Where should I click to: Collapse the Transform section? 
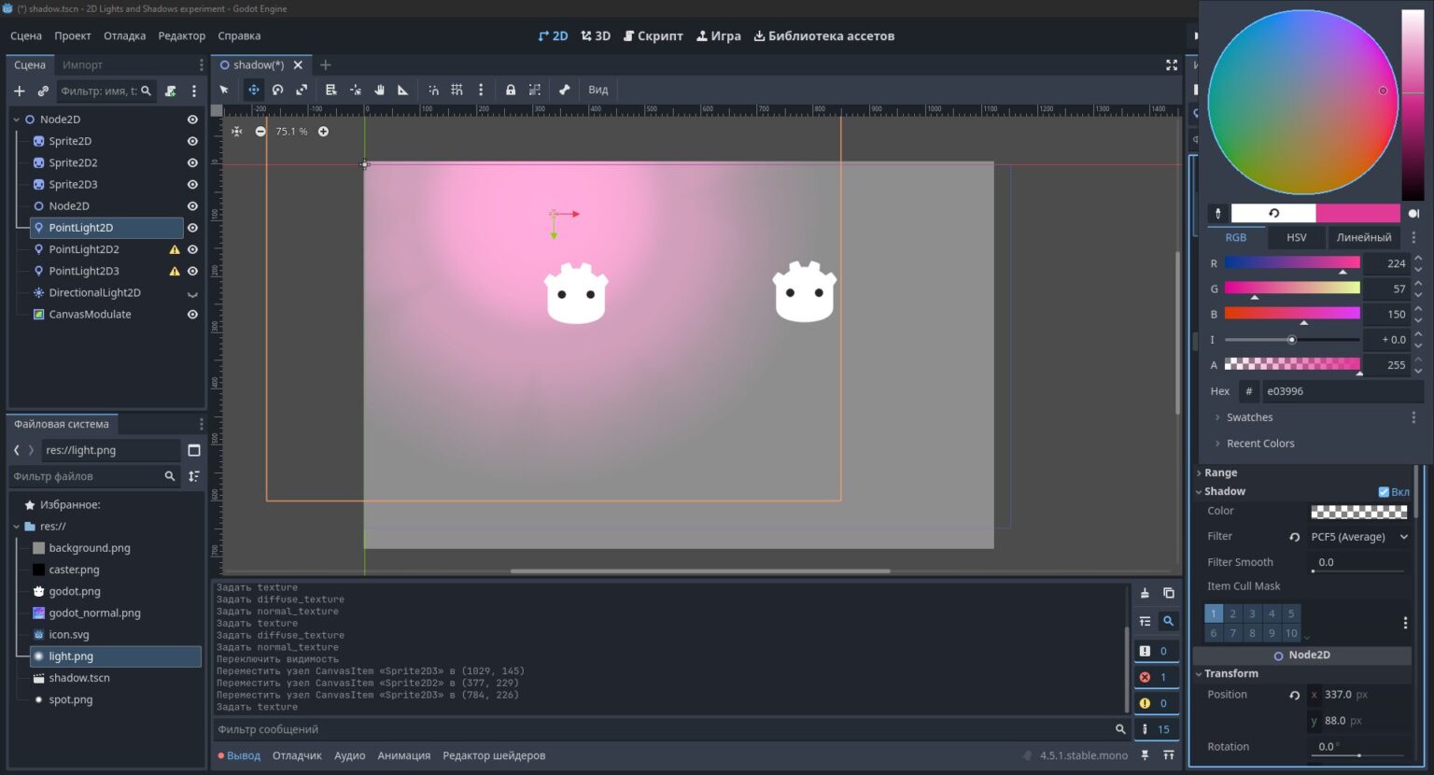[x=1230, y=673]
